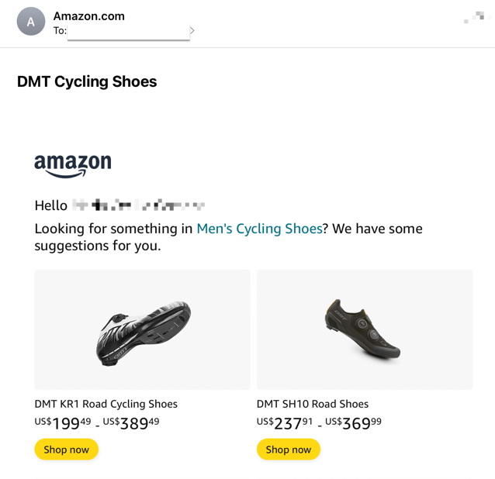Click the DMT KR1 shoe product image
The width and height of the screenshot is (495, 479).
coord(143,329)
